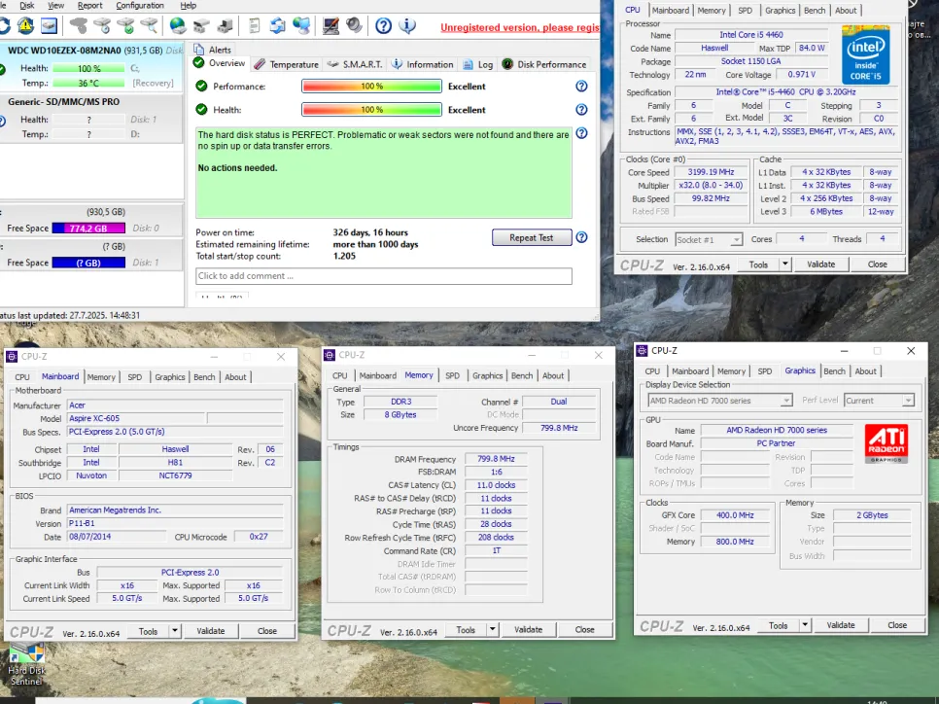Click the disk with clock toolbar icon
The width and height of the screenshot is (939, 704).
point(102,25)
